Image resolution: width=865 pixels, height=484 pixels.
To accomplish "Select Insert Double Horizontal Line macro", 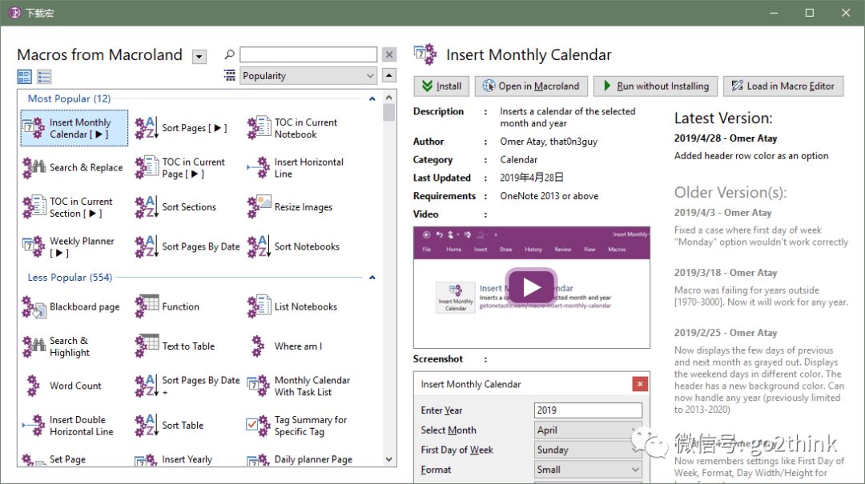I will (x=68, y=426).
